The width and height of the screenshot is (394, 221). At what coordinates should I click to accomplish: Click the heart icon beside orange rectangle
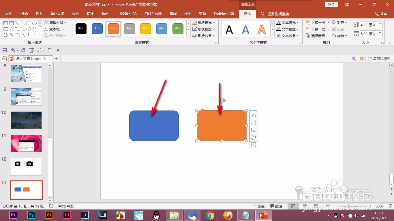[253, 138]
